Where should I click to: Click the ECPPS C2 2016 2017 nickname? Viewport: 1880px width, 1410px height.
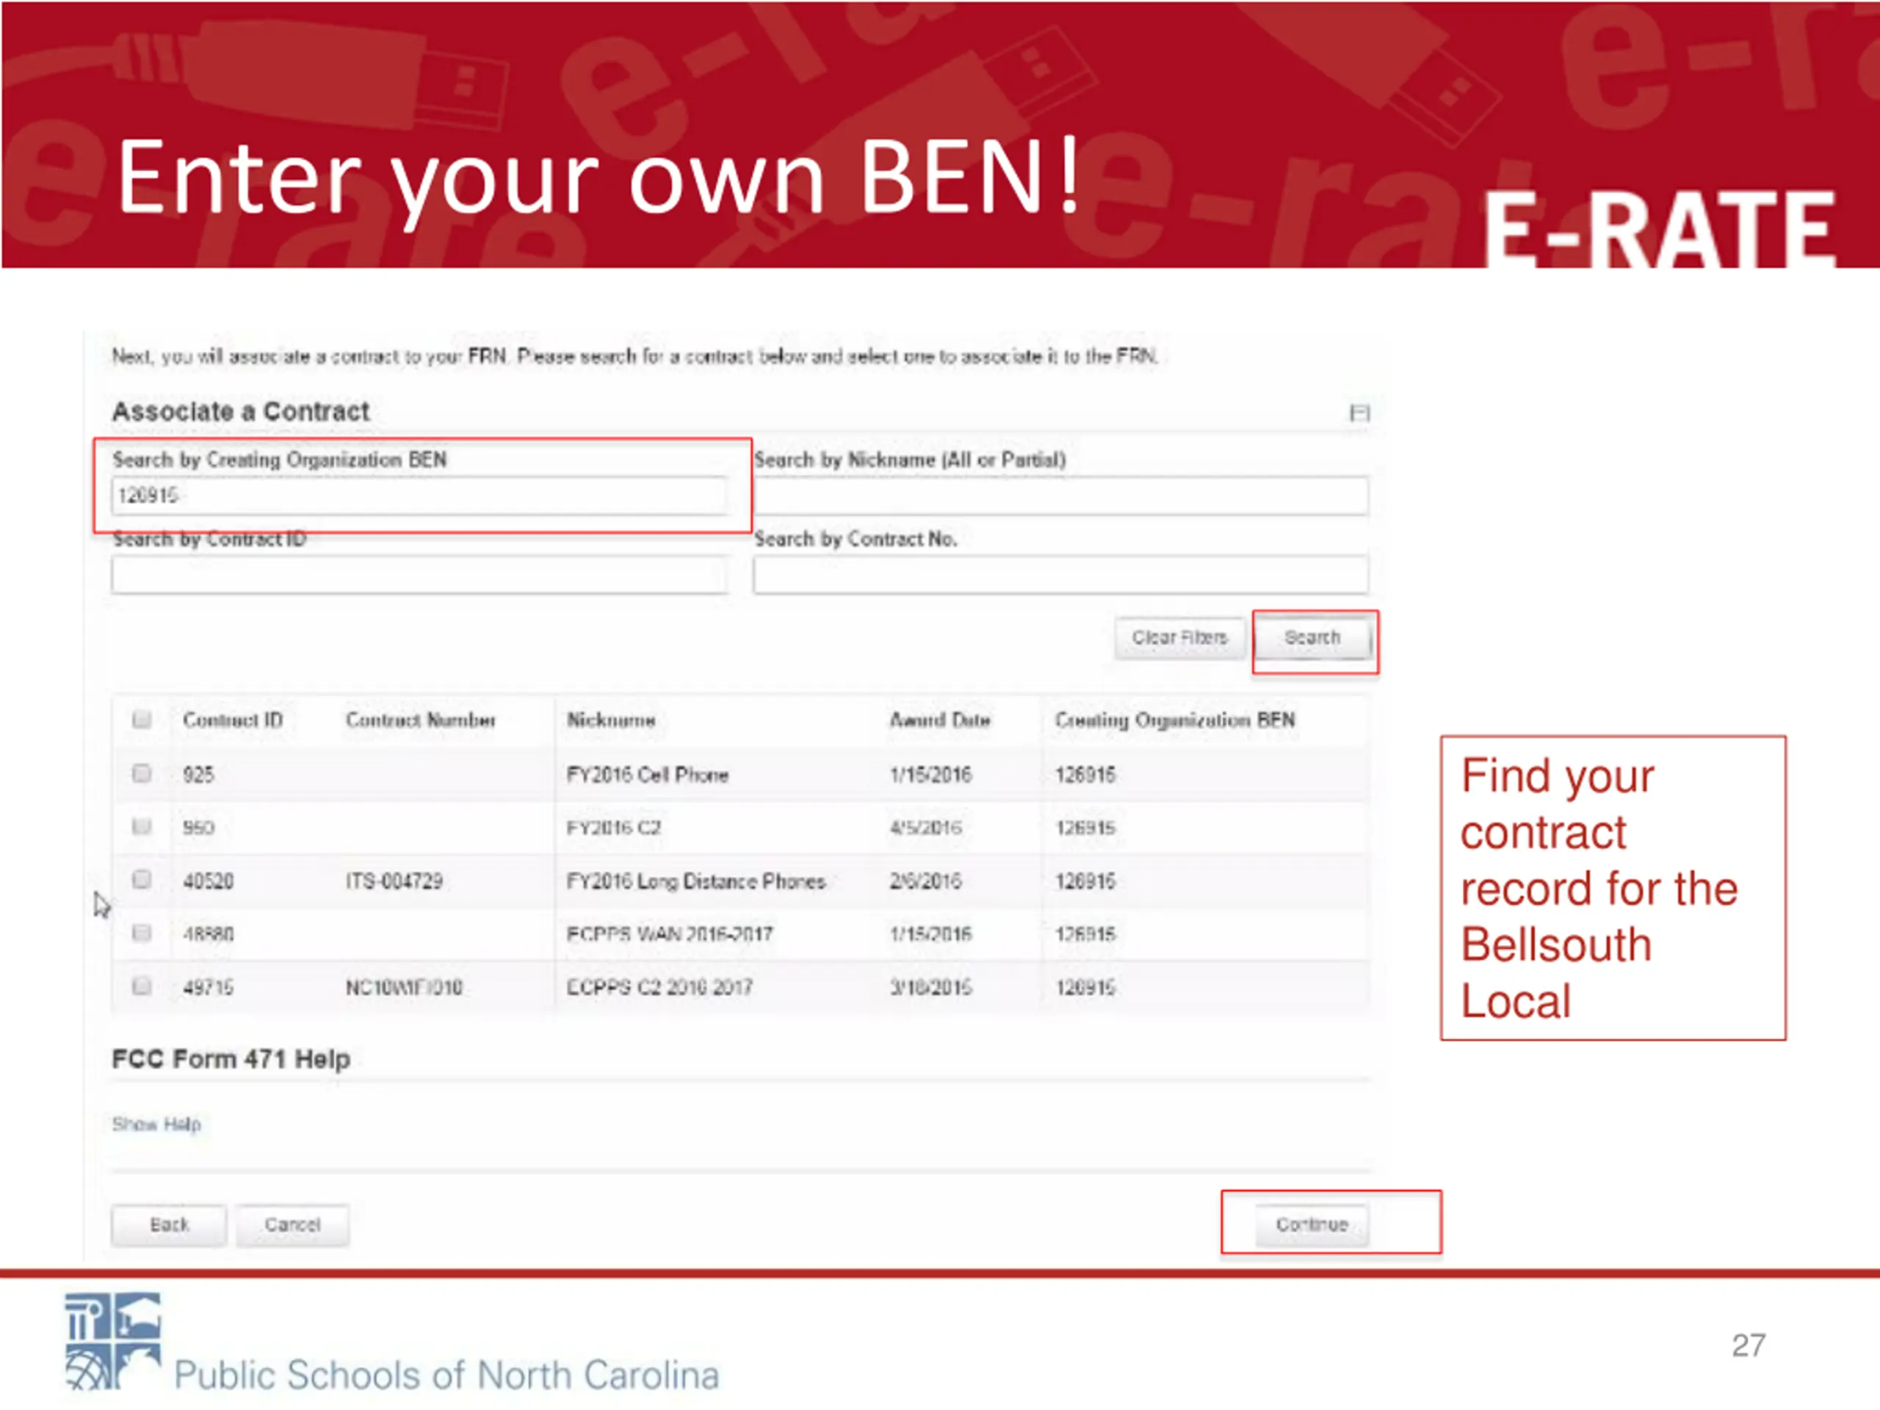tap(659, 988)
